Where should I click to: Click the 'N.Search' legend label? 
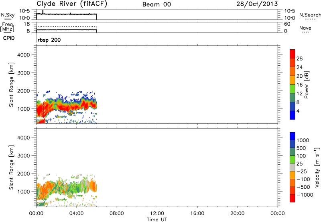pos(310,15)
